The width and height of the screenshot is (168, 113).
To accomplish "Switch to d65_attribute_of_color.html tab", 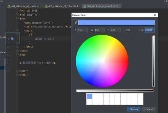I will [x=63, y=6].
